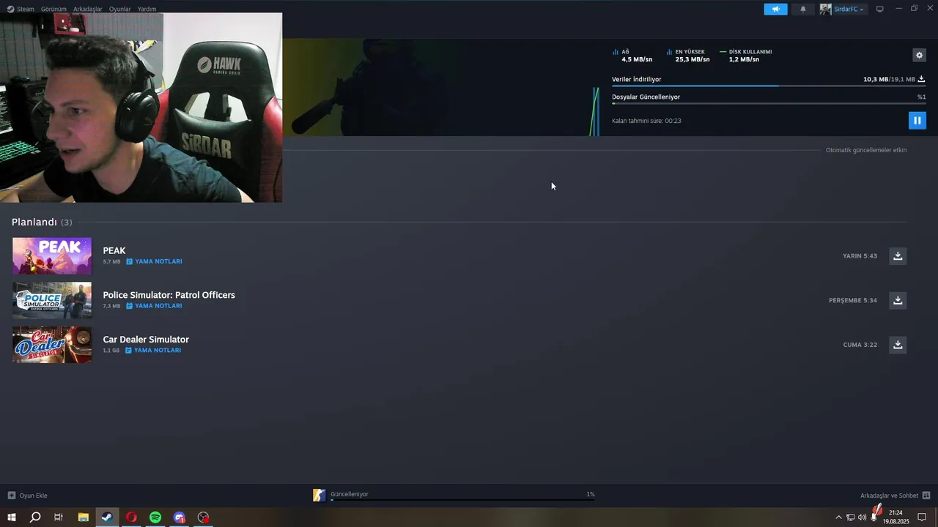Open Arkadaşlar ve Sohbet panel
Viewport: 938px width, 527px height.
895,496
